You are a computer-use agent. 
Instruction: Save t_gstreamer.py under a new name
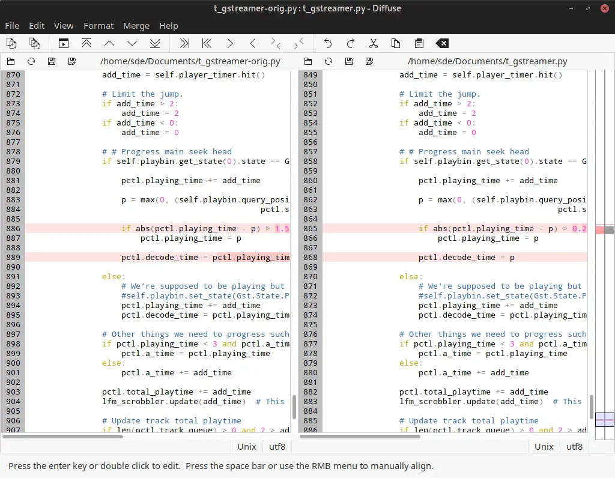369,61
